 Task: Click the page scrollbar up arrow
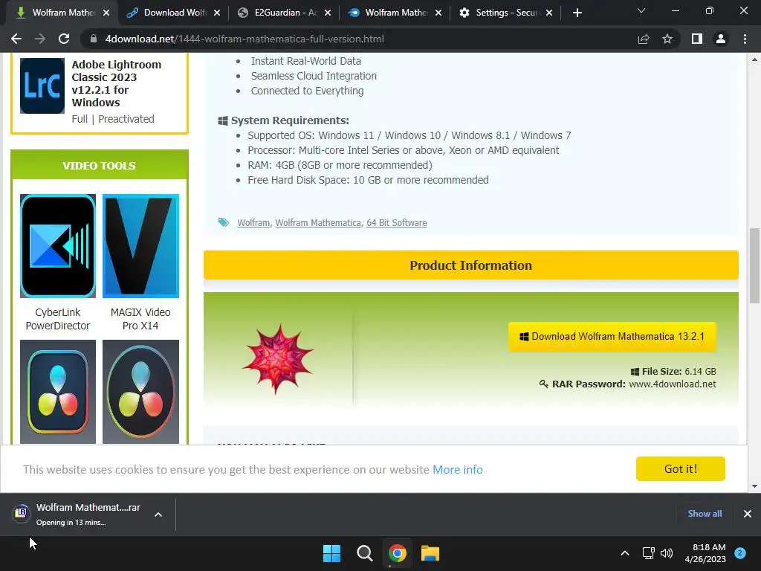coord(754,59)
